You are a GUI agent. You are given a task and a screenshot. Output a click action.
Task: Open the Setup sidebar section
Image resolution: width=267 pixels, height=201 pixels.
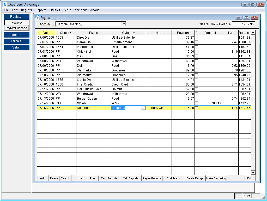(16, 47)
